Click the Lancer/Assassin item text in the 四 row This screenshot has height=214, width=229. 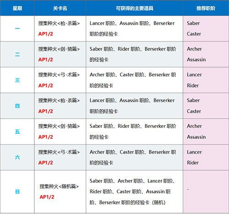pos(132,106)
